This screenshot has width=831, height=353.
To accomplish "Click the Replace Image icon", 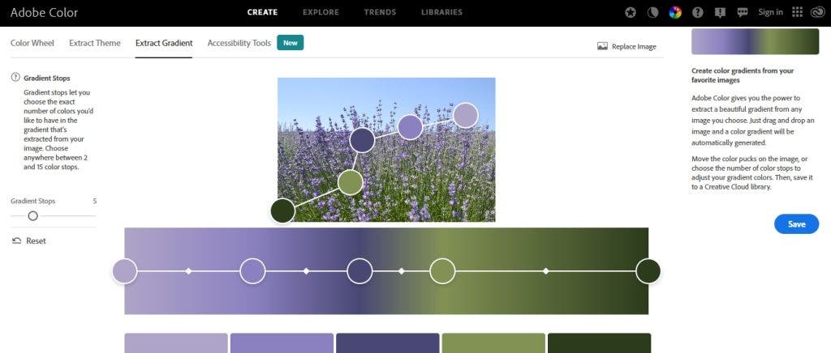I will [x=602, y=46].
